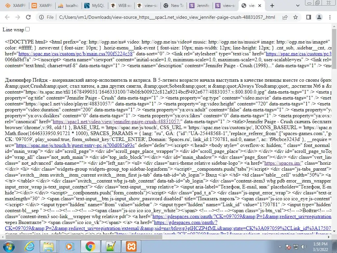Expand the tab search dropdown arrow

[298, 6]
